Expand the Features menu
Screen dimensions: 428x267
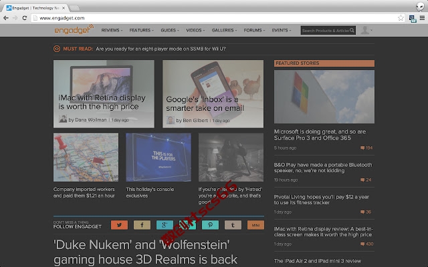coord(141,30)
